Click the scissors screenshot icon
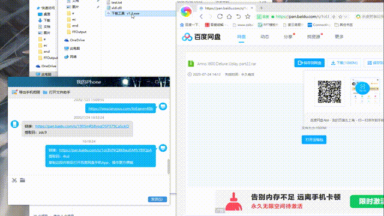 [x=14, y=181]
